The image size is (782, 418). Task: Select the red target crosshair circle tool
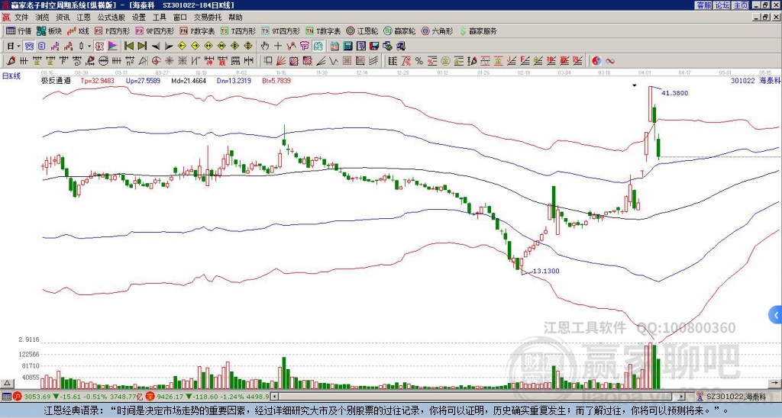pyautogui.click(x=155, y=61)
